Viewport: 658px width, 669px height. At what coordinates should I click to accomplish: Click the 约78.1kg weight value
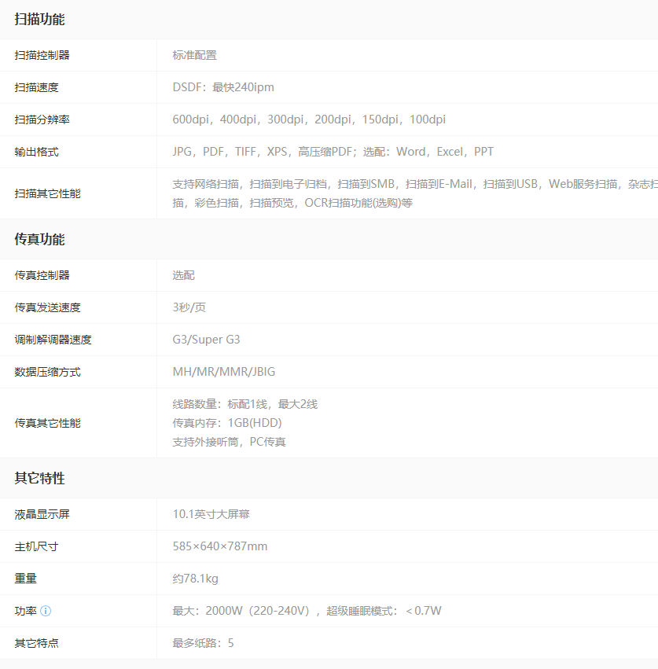(x=196, y=579)
